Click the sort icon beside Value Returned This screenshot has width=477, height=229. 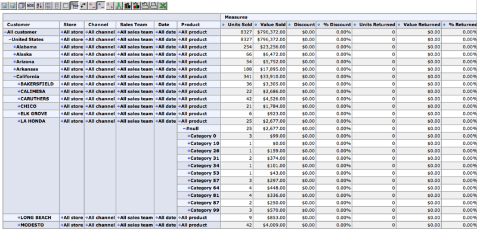[x=399, y=24]
